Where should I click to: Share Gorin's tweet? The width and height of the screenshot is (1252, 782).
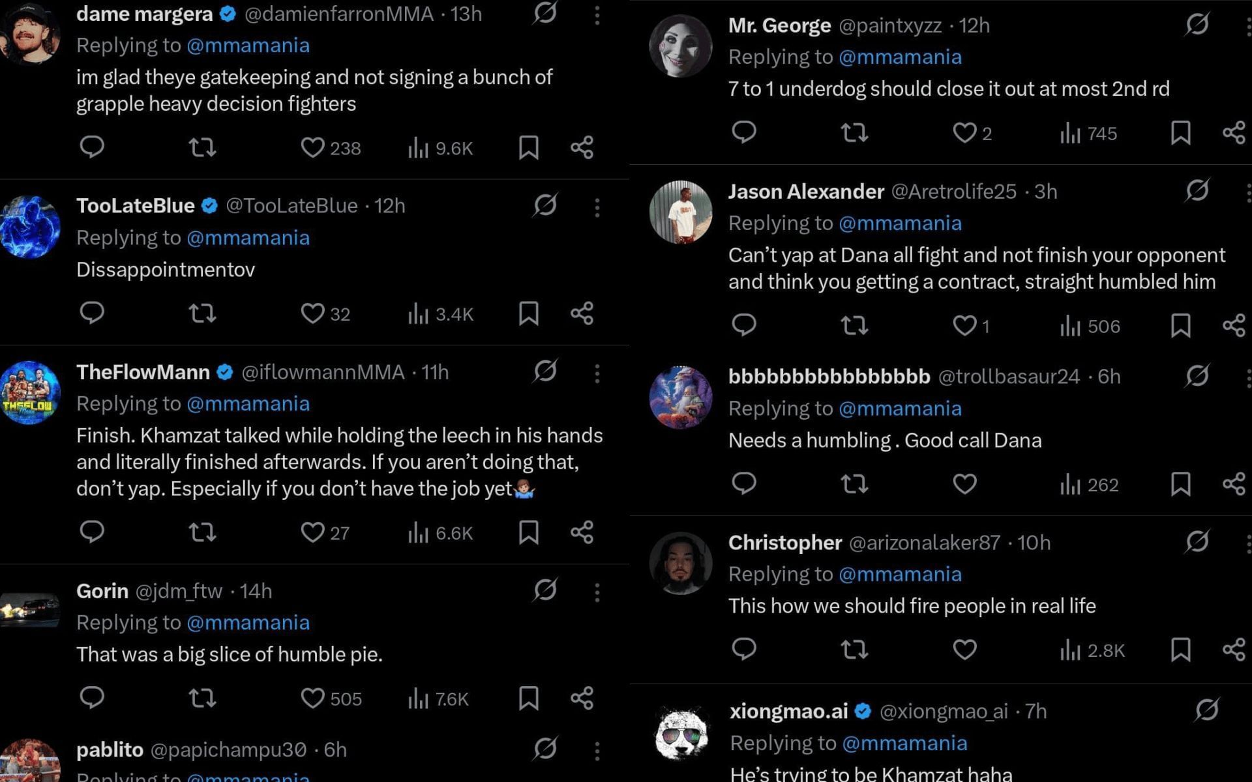tap(582, 698)
